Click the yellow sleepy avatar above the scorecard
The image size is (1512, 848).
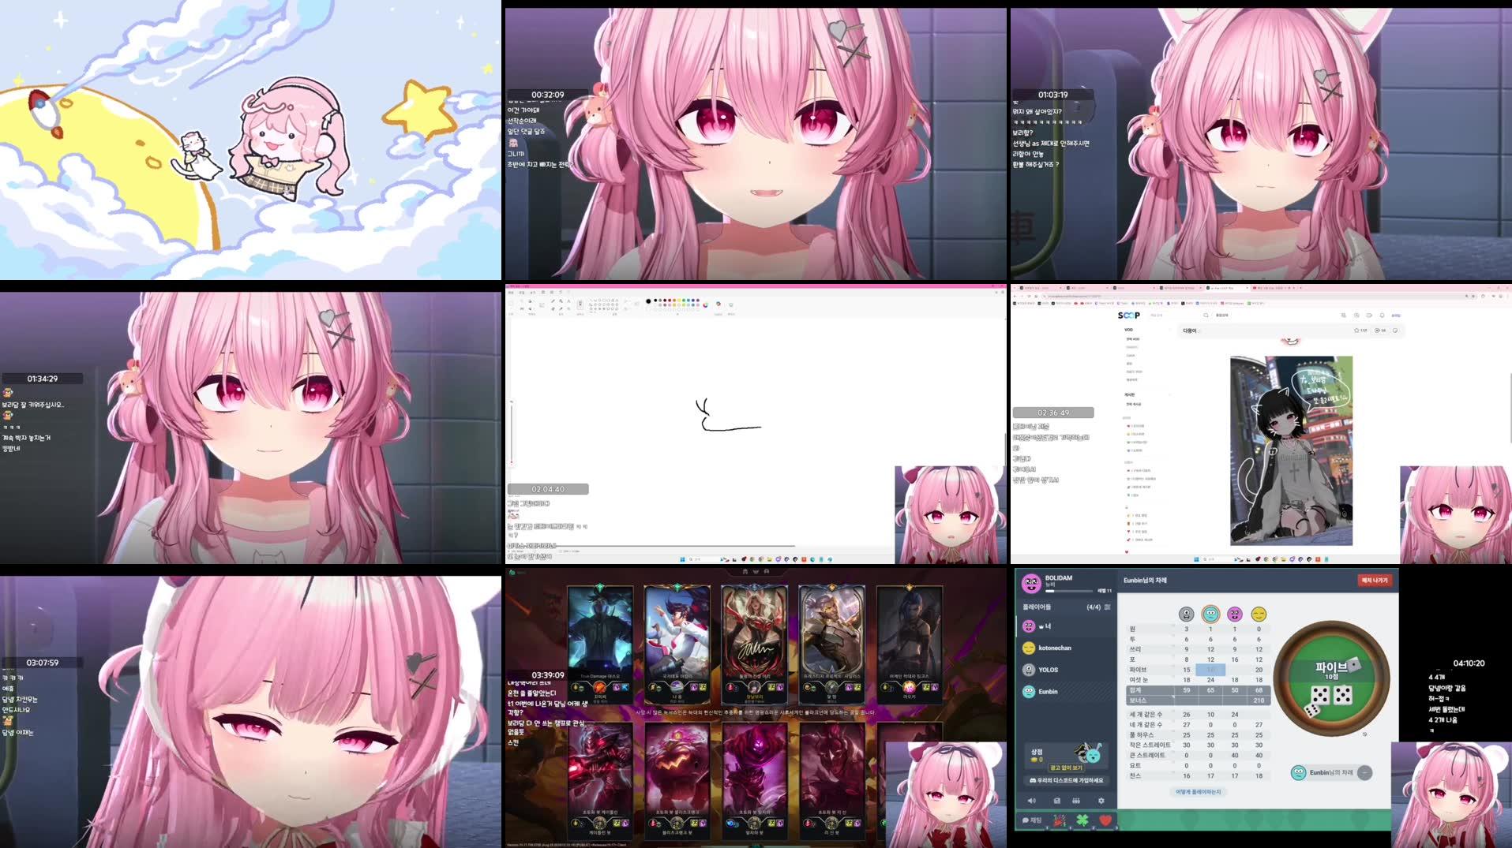pos(1259,614)
